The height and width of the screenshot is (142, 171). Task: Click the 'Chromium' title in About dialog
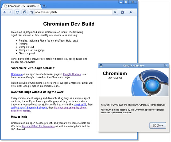[x=115, y=73]
